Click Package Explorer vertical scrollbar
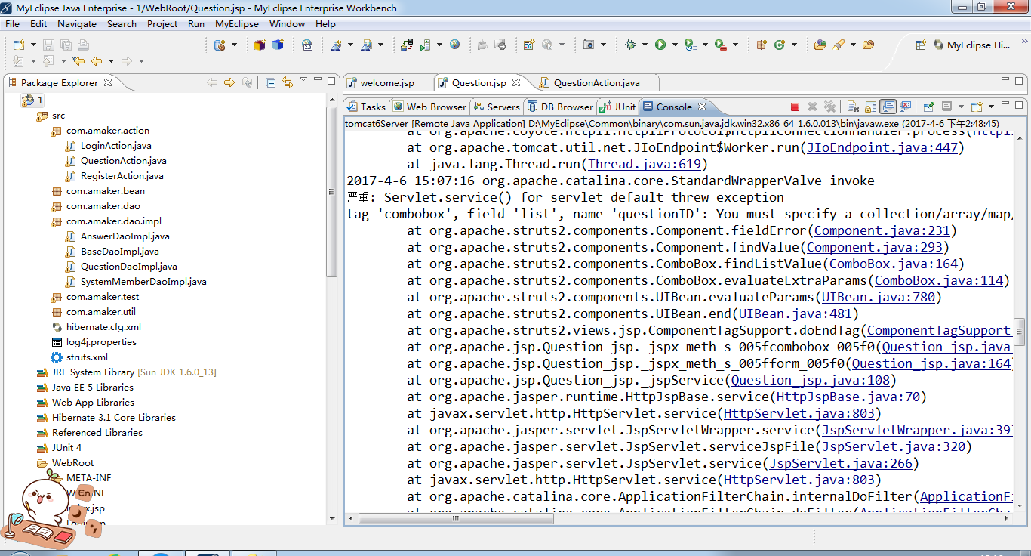 [x=332, y=193]
